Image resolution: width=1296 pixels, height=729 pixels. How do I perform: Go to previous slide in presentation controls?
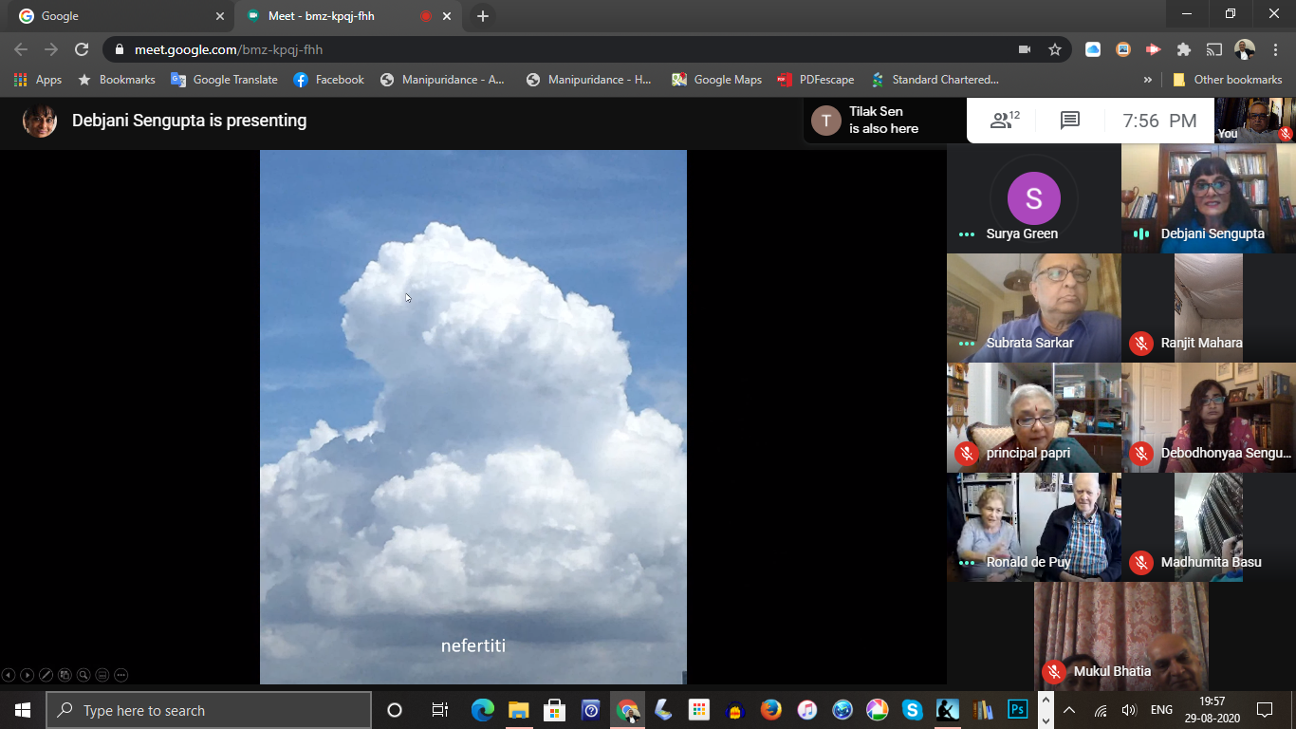9,675
